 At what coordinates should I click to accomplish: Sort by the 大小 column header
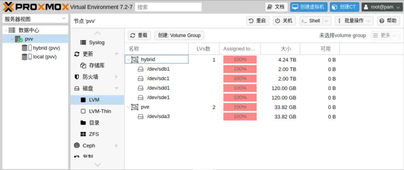coord(280,49)
